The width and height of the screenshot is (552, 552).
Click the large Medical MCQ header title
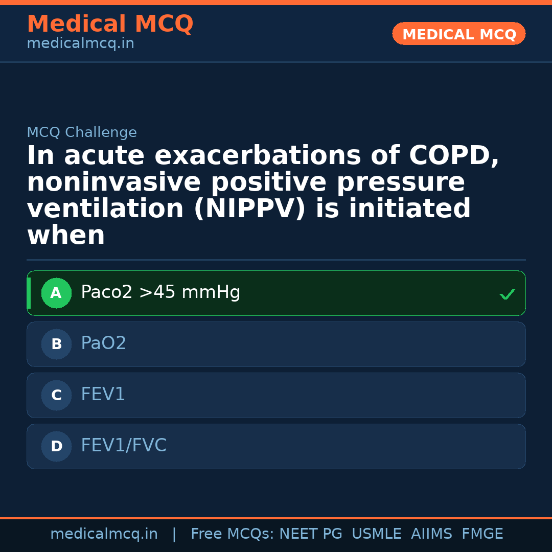coord(110,25)
